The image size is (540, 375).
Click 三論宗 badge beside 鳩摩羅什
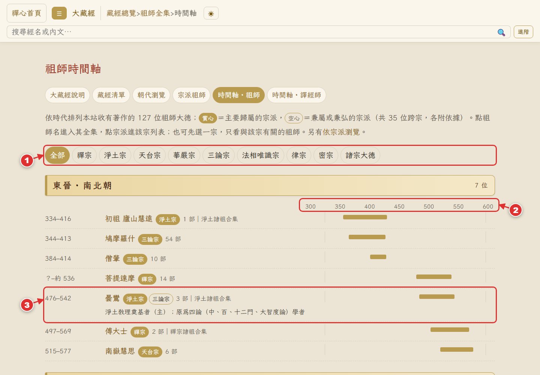(150, 239)
